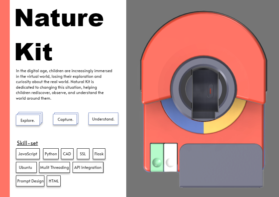Expand the Capture card stack
Screen dimensions: 279x197
pos(65,119)
